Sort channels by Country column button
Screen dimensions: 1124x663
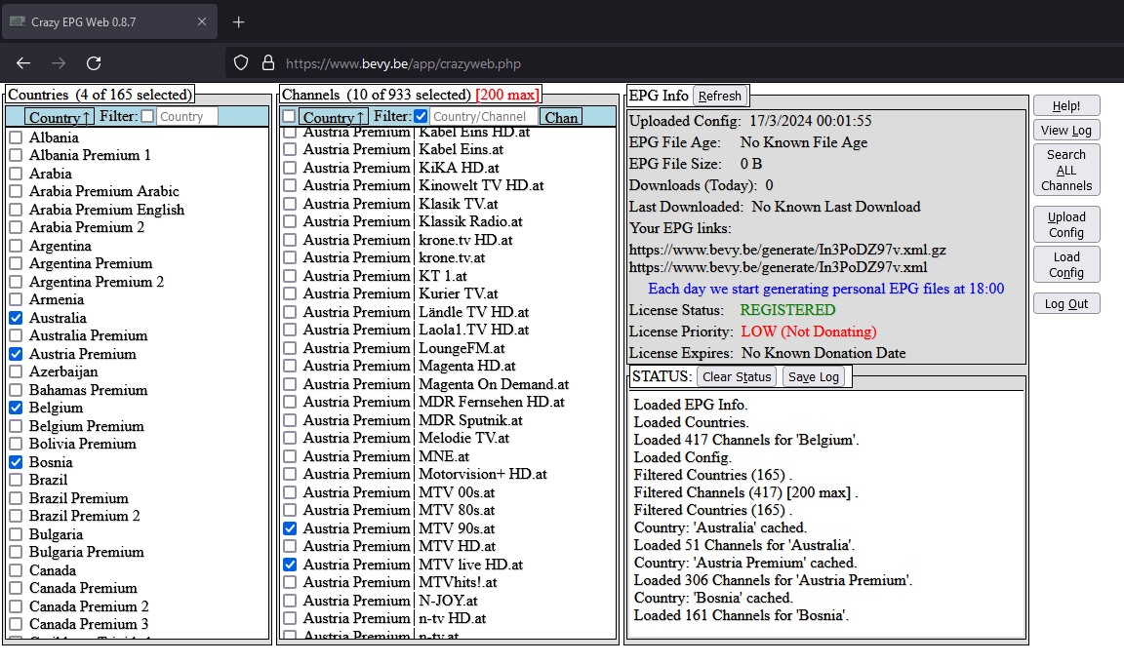click(x=334, y=117)
